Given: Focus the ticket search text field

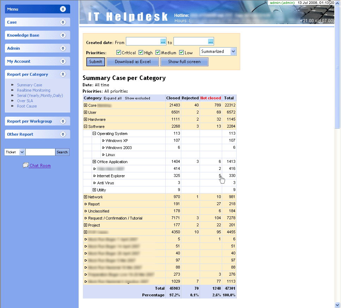Looking at the screenshot, I should [x=40, y=152].
